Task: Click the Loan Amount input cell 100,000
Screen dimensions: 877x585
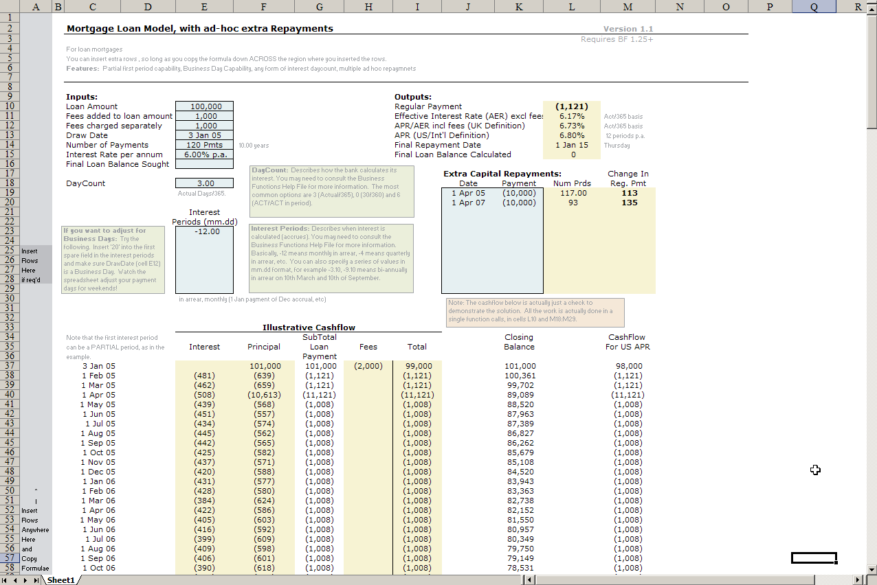Action: 204,106
